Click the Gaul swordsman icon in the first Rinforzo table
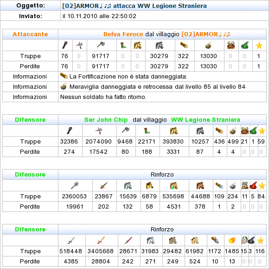Screen dimensions: 269x269 (x=104, y=185)
